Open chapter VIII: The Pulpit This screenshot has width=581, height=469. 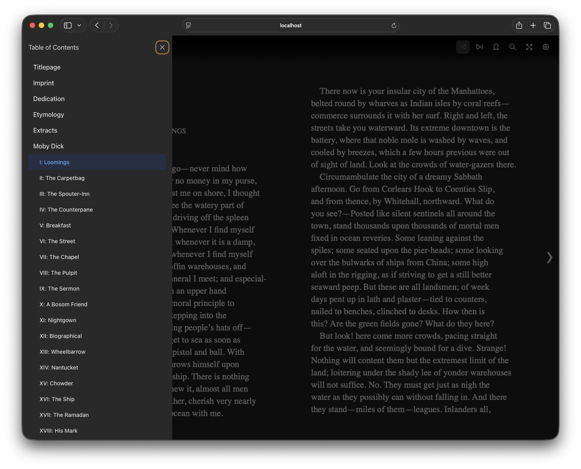[58, 272]
